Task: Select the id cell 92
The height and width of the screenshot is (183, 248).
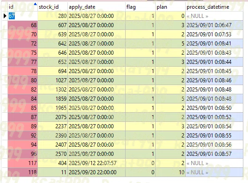Action: [23, 136]
